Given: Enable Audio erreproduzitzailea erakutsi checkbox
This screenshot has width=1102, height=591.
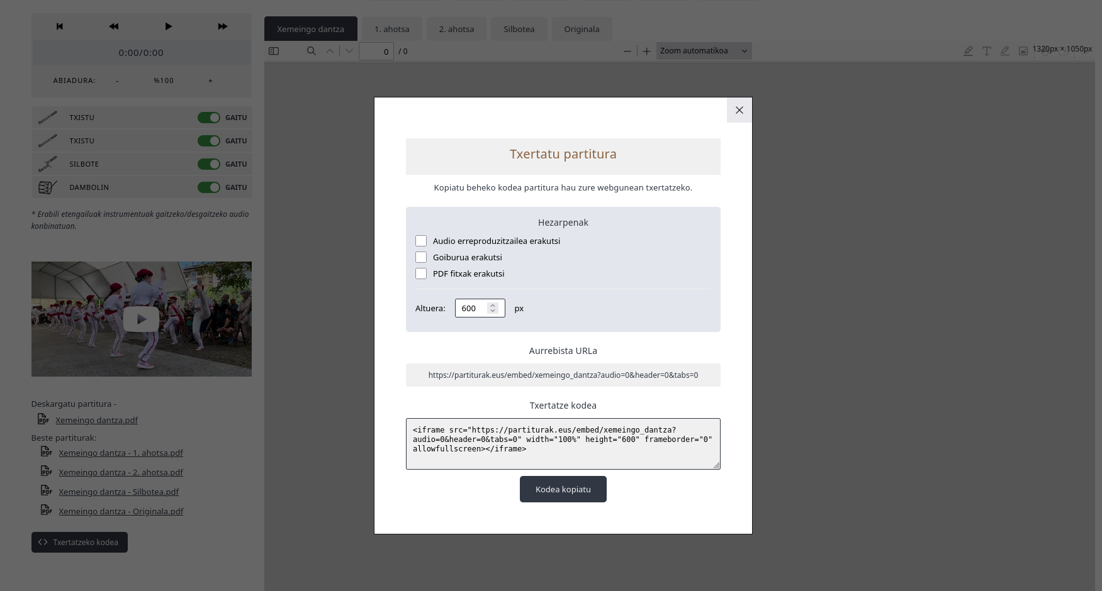Looking at the screenshot, I should 421,241.
